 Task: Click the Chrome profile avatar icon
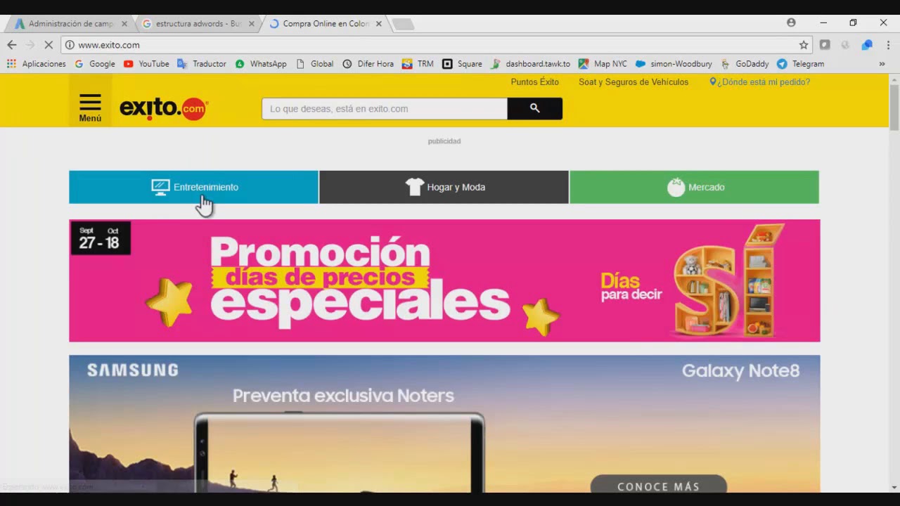coord(791,22)
